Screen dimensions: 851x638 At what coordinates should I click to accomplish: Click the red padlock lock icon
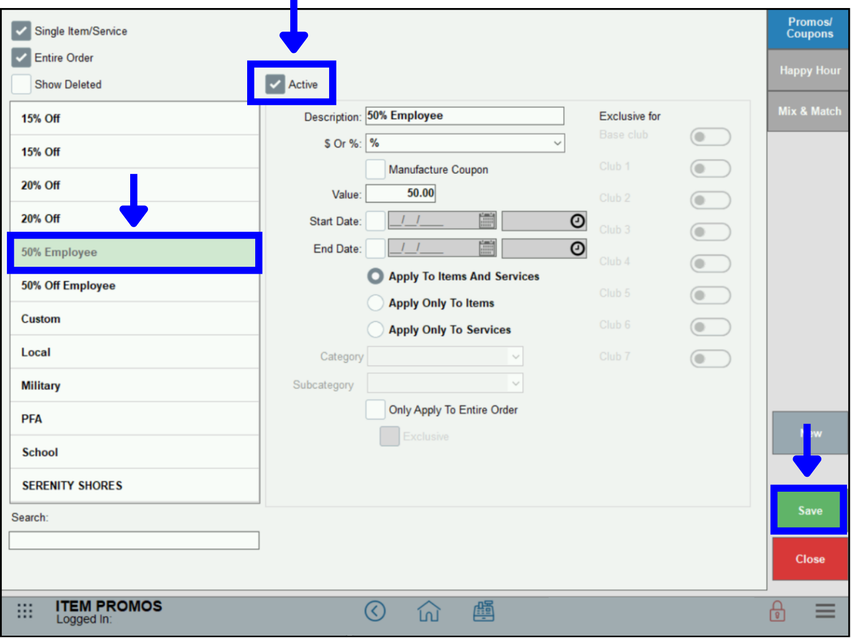coord(777,611)
